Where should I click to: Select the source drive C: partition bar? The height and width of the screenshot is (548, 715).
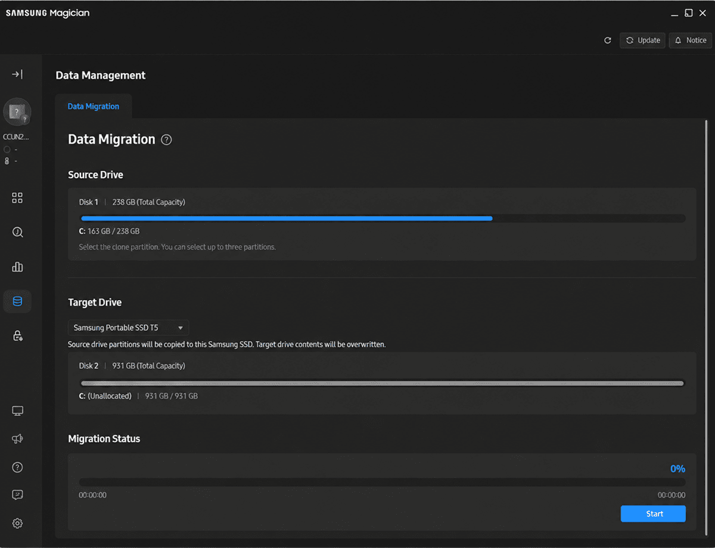(383, 219)
